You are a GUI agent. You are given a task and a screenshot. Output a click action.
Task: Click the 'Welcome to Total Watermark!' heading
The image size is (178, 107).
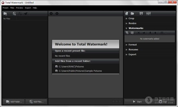[x=81, y=44]
